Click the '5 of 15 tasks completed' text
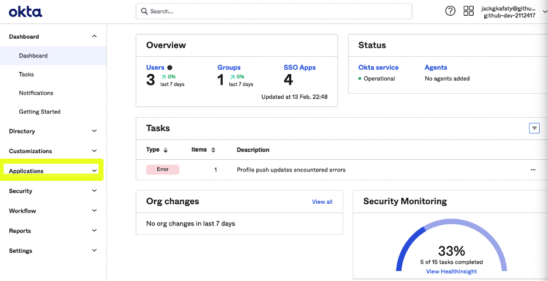548x281 pixels. coord(452,262)
